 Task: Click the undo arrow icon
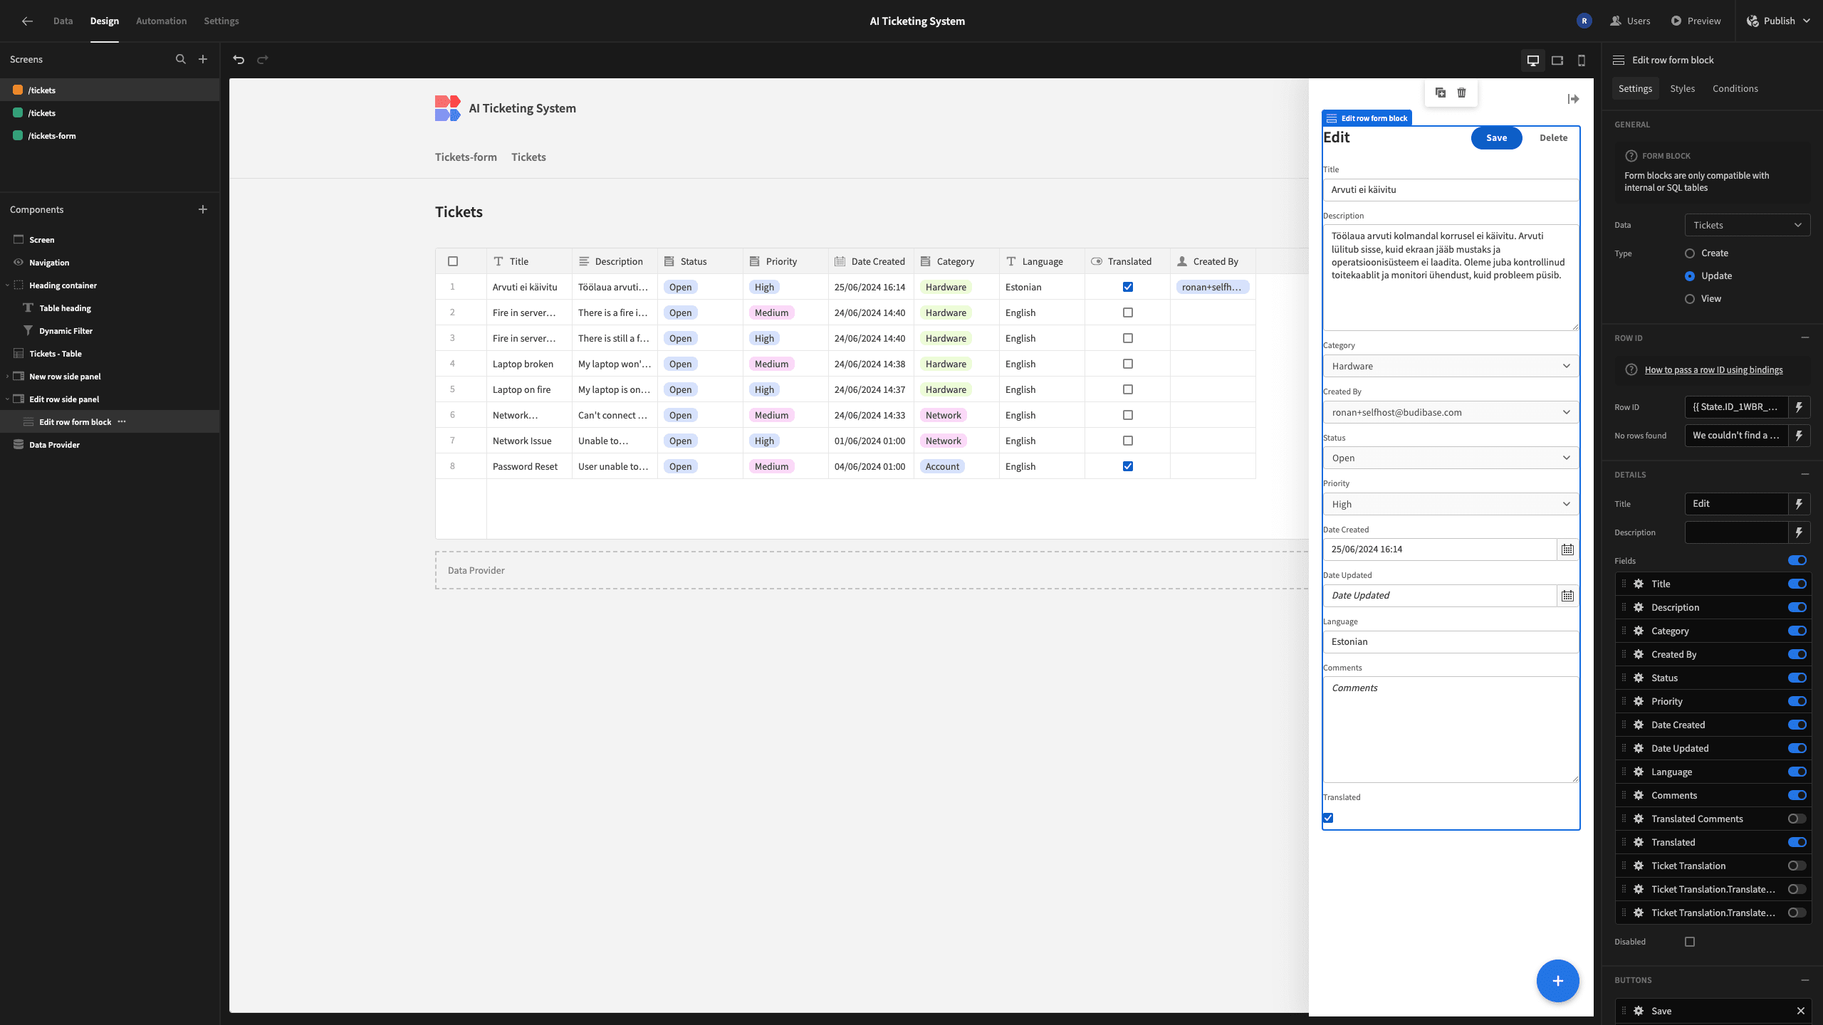(x=239, y=60)
